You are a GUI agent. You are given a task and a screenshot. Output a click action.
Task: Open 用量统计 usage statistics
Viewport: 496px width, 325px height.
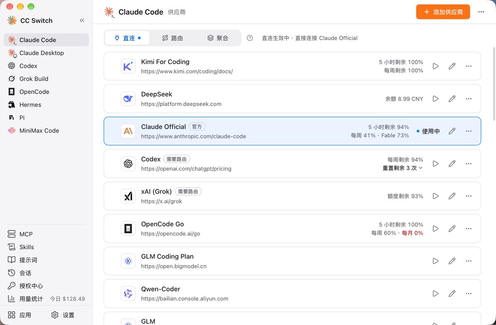click(46, 299)
